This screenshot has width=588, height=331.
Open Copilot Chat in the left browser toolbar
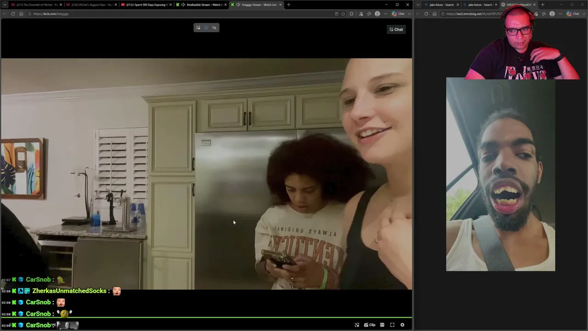(x=398, y=14)
